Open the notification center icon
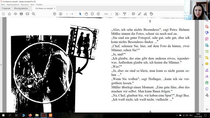 tap(206, 115)
